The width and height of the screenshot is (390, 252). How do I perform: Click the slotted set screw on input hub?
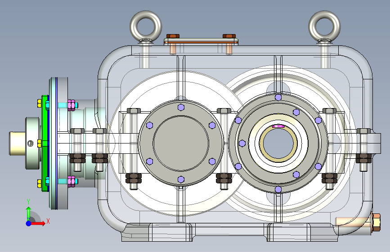click(x=30, y=143)
